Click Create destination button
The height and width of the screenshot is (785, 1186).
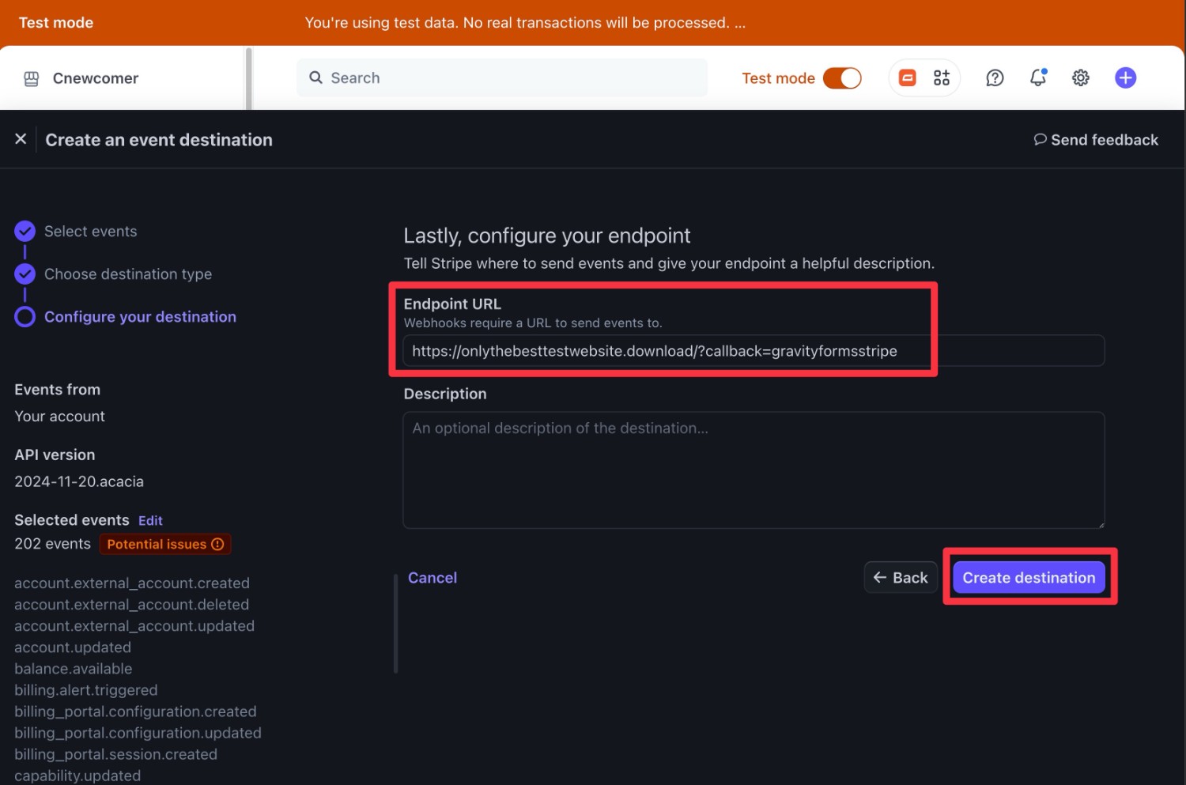tap(1029, 577)
